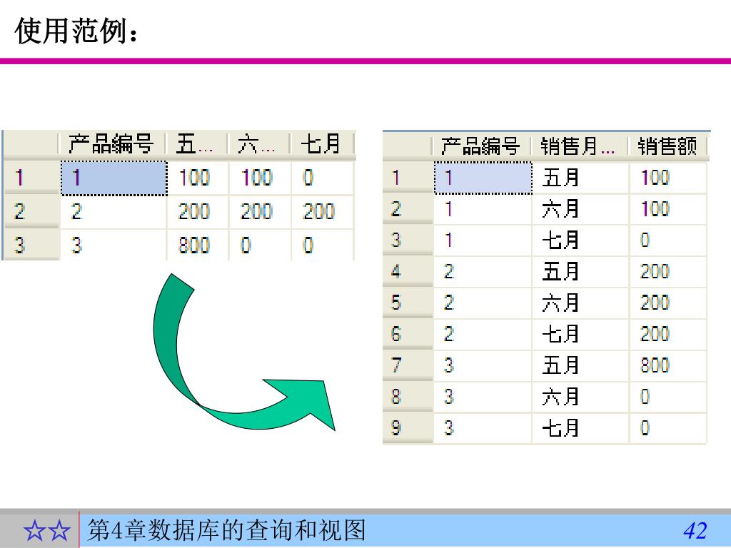Click 六月 in row 2 of 销售额 table
The width and height of the screenshot is (731, 548).
coord(580,209)
